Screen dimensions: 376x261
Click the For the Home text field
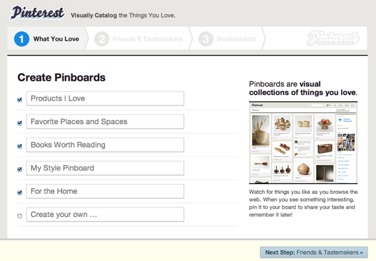point(105,191)
